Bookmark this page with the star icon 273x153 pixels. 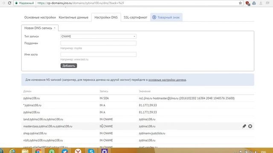pyautogui.click(x=240, y=3)
